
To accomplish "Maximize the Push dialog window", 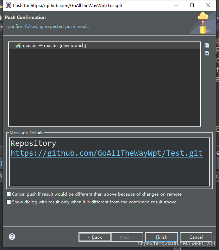I will 192,5.
